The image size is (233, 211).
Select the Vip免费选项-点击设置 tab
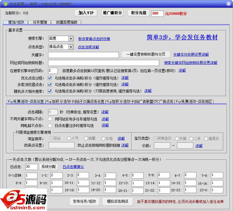[x=25, y=102]
